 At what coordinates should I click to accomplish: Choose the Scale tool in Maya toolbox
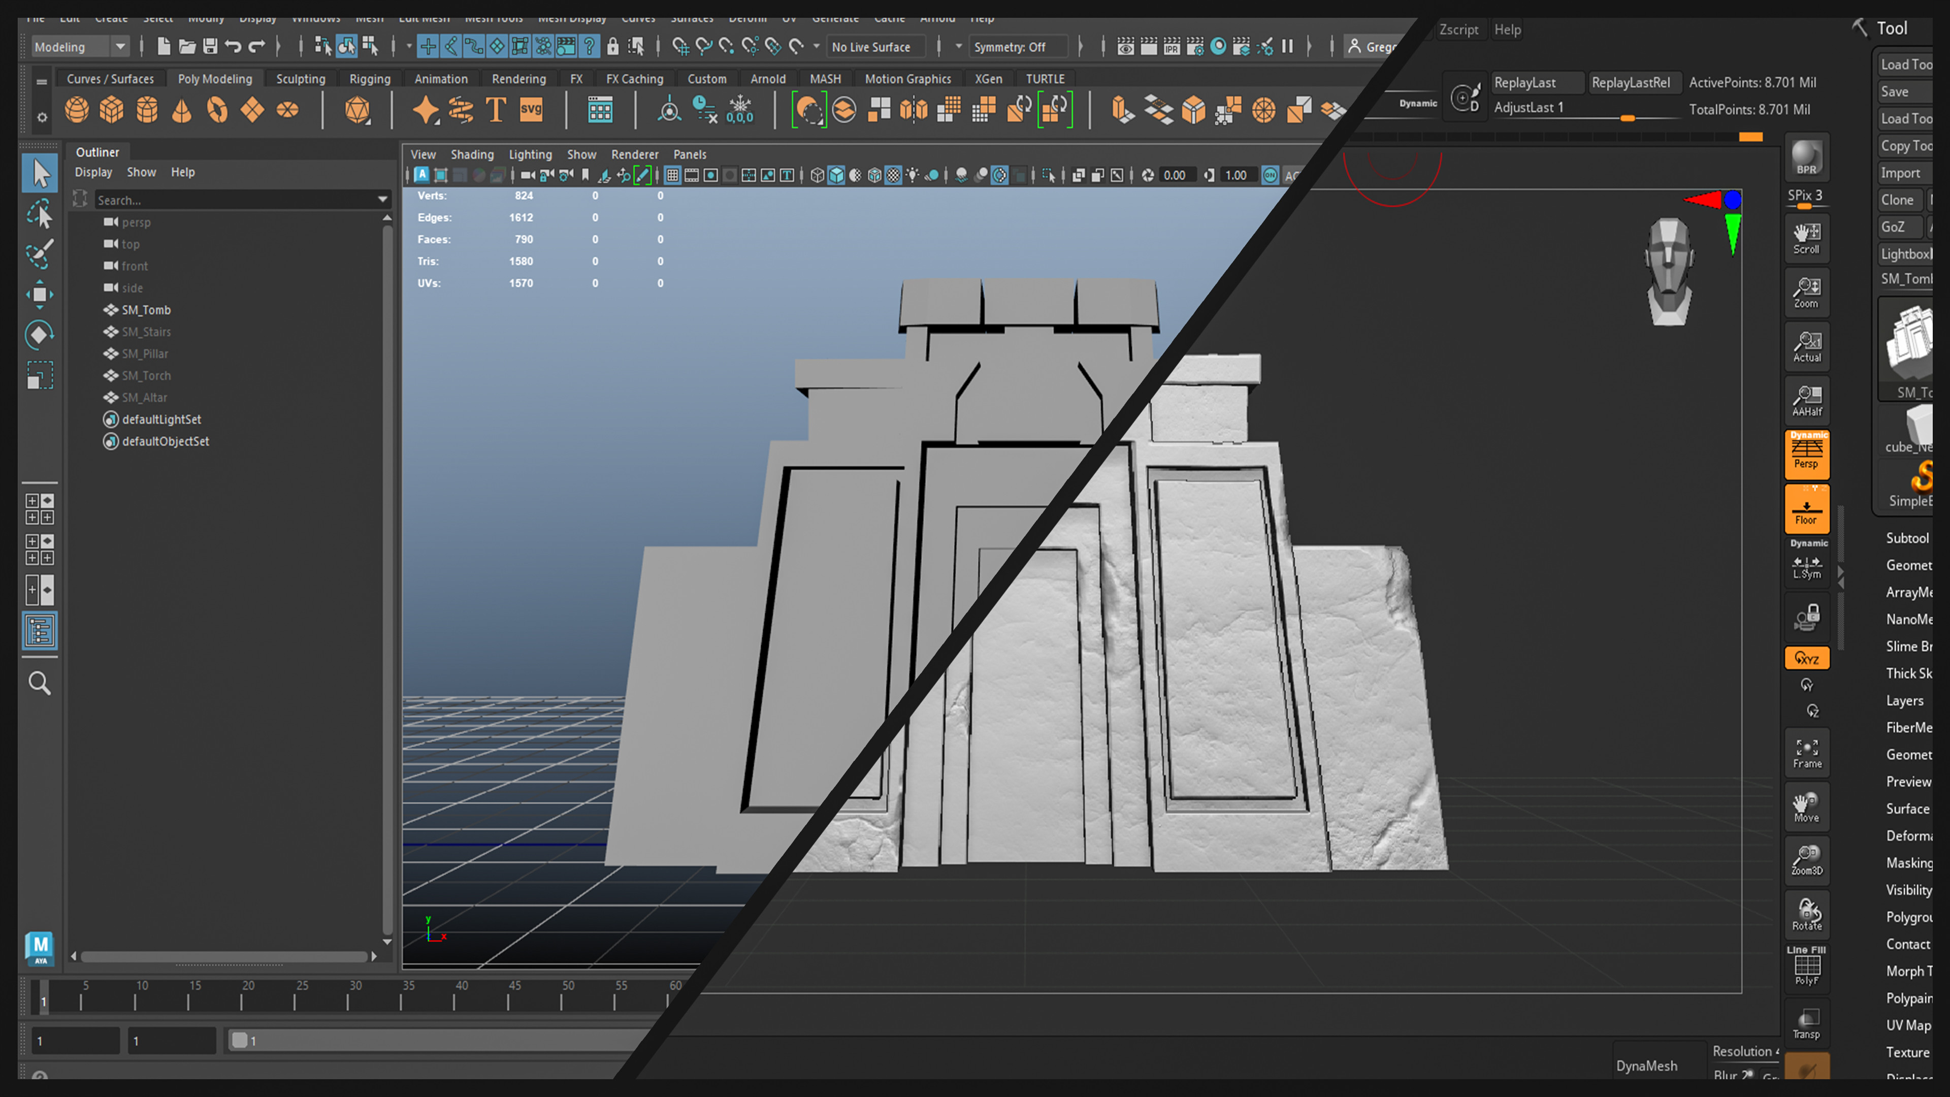(x=40, y=375)
